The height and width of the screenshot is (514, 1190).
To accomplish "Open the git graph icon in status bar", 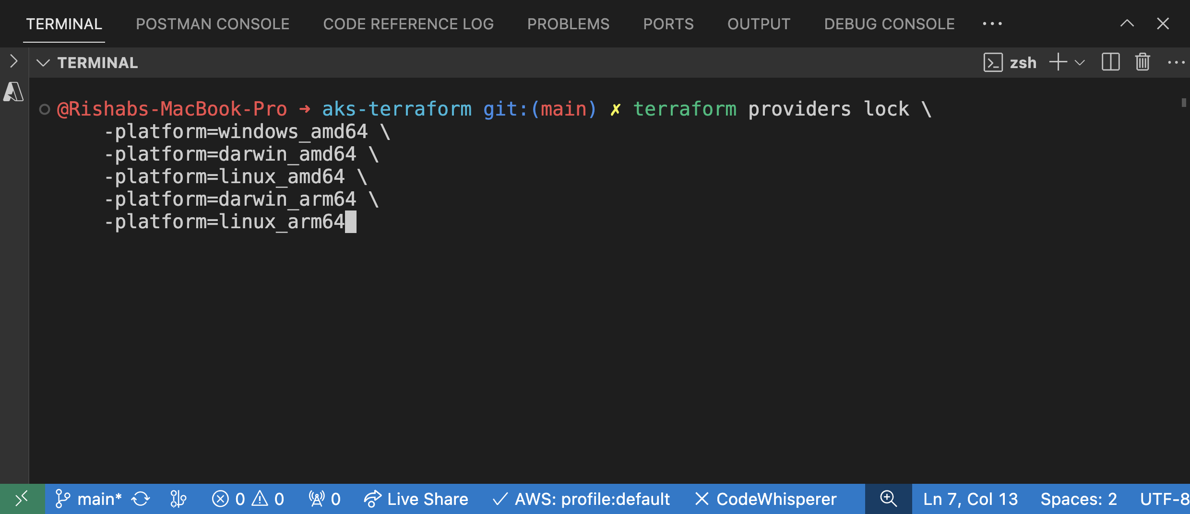I will 178,499.
